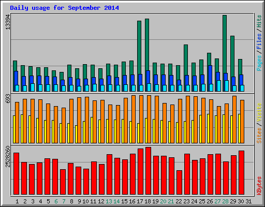Click the blue Files bar for day 26

[x=210, y=75]
